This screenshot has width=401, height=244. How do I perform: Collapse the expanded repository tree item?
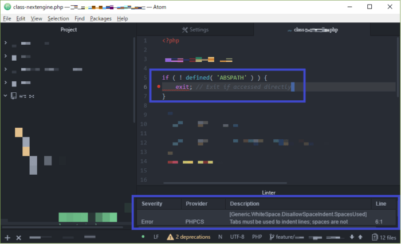pyautogui.click(x=5, y=96)
